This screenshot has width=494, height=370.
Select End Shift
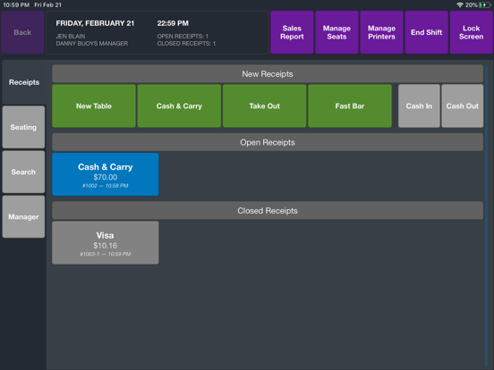426,32
